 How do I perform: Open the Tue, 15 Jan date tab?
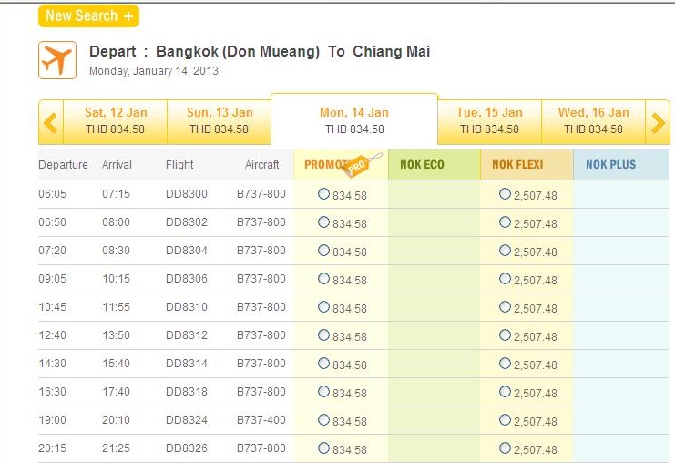click(489, 122)
